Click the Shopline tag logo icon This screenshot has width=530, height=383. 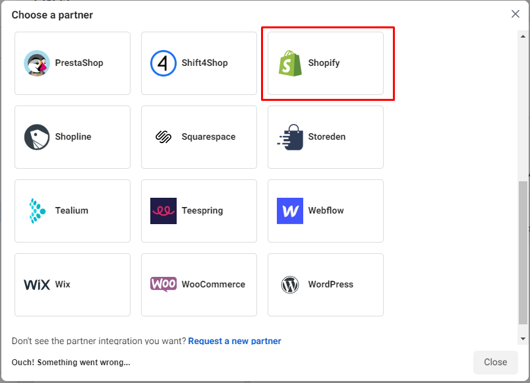tap(37, 137)
